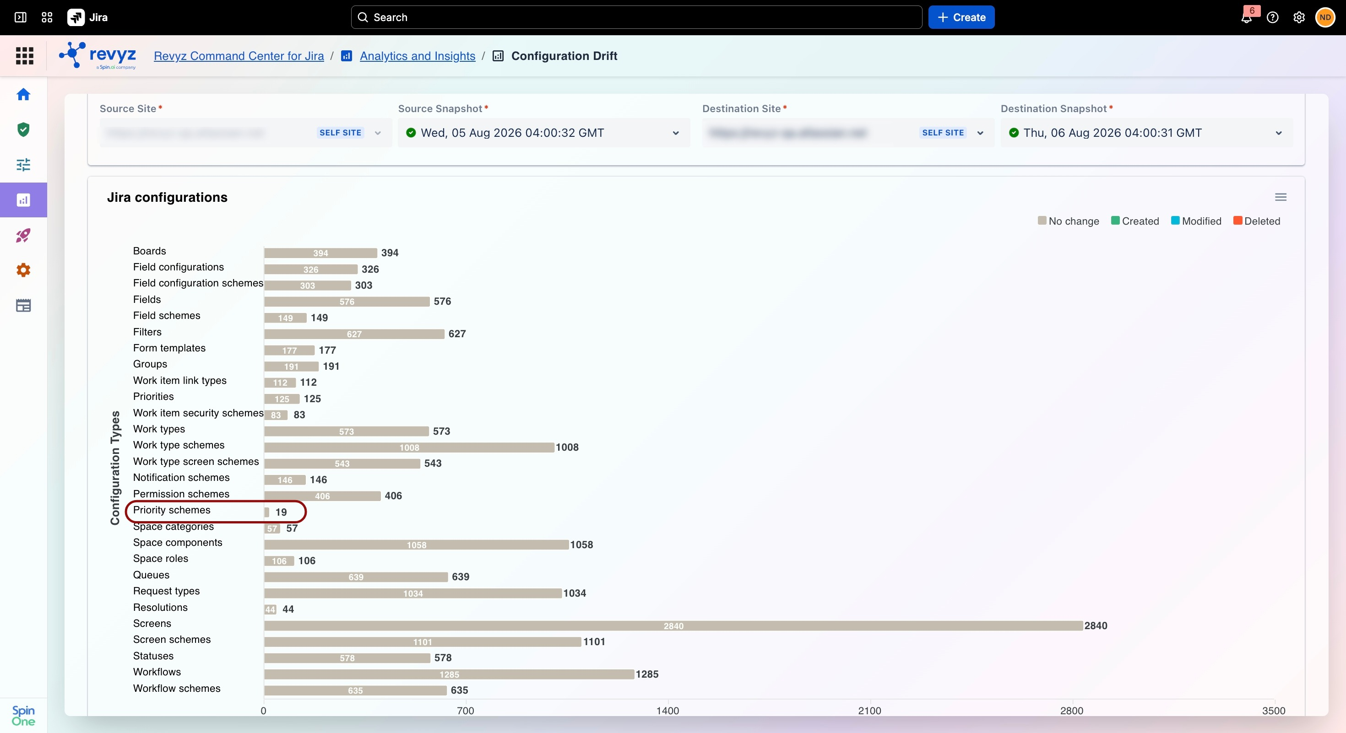Click the Queues bar showing 639

(356, 577)
